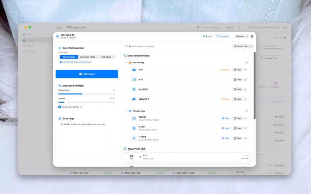Toggle Identify Service Info checkbox

tap(60, 107)
